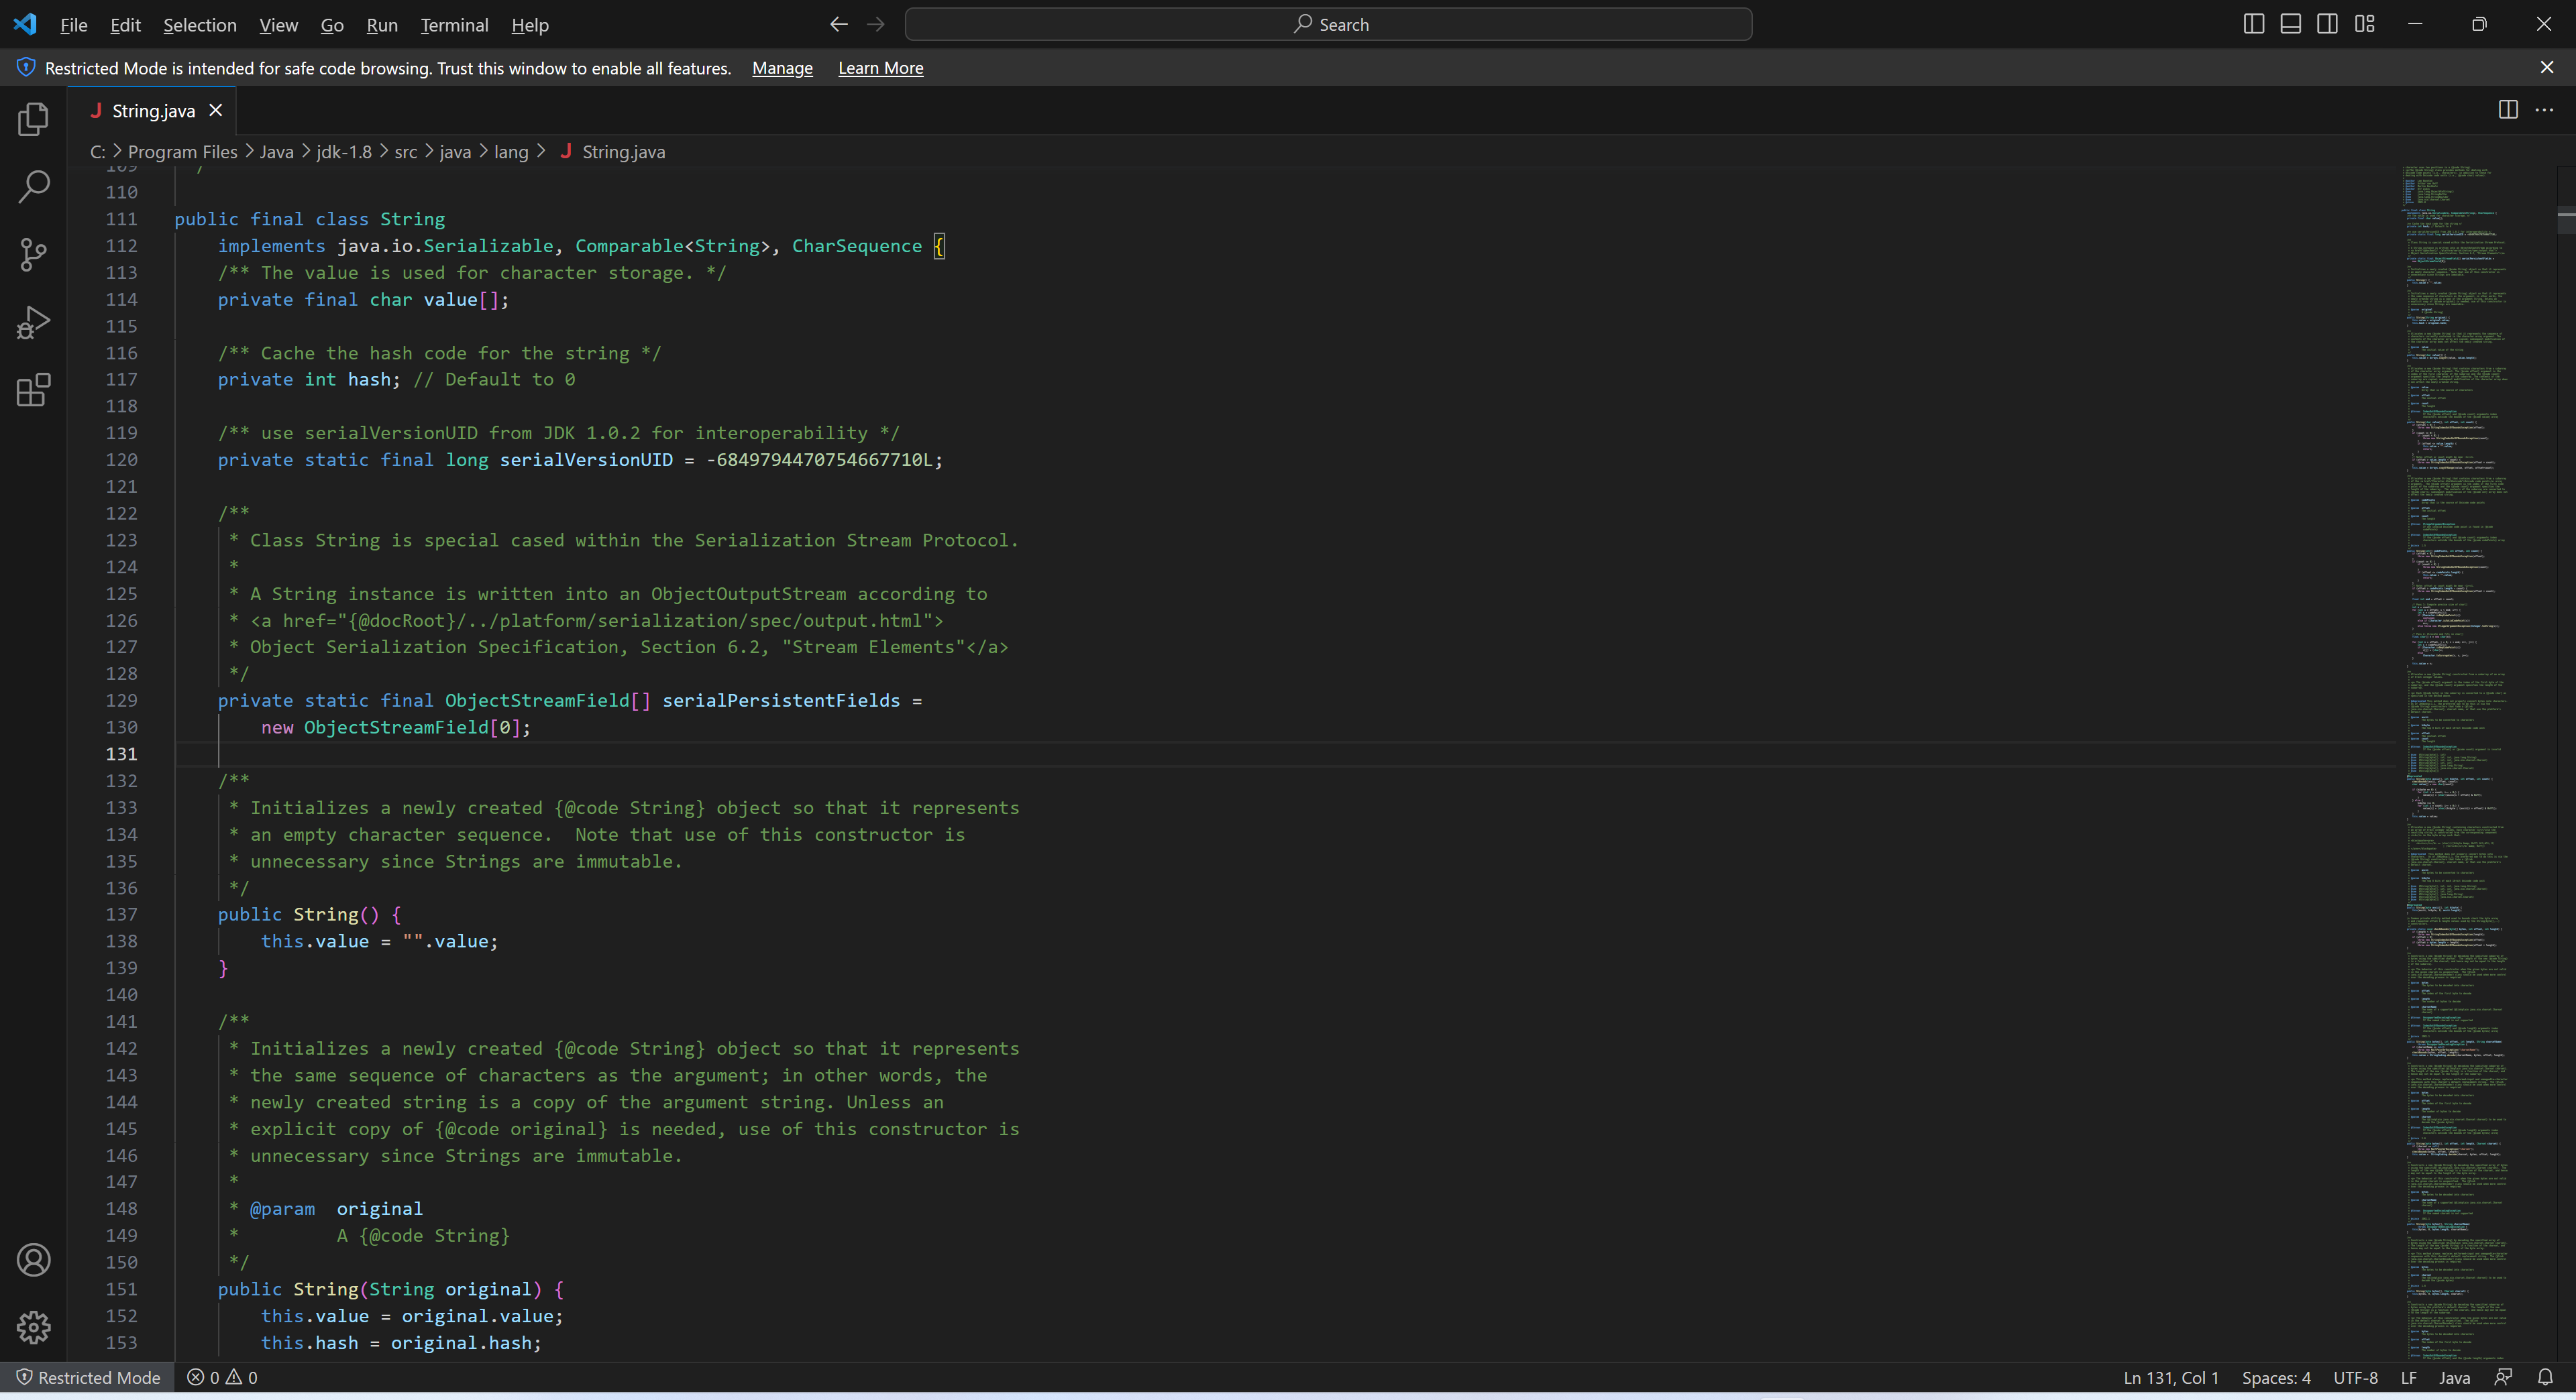The height and width of the screenshot is (1400, 2576).
Task: Click the VS Code logo icon
Action: (x=26, y=24)
